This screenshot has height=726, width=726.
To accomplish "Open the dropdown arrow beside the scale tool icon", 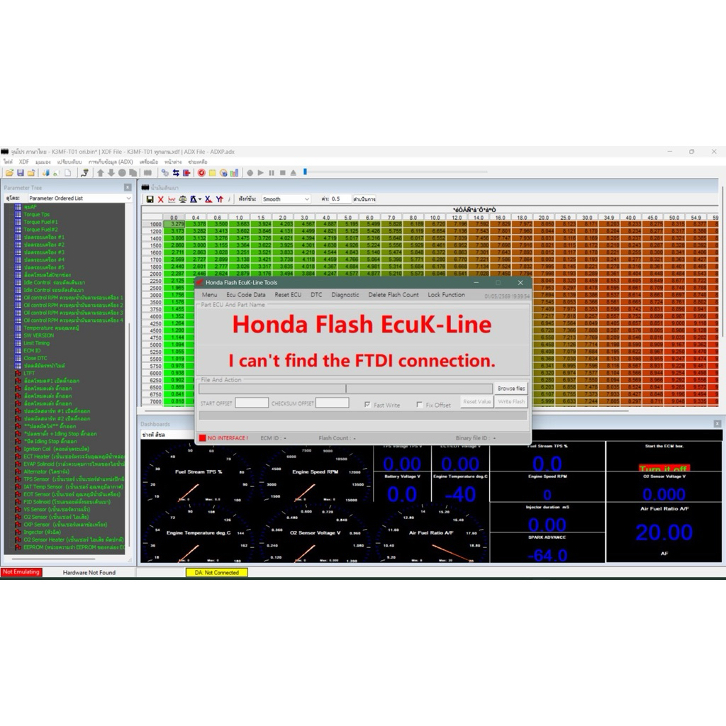I will [x=200, y=199].
